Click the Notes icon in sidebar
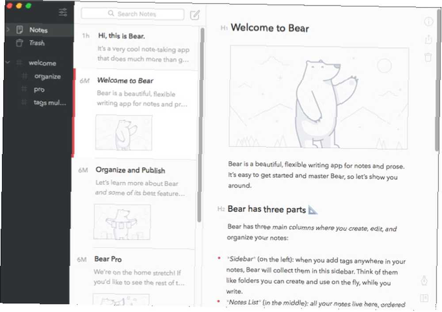Screen dimensions: 442x312 click(x=19, y=30)
